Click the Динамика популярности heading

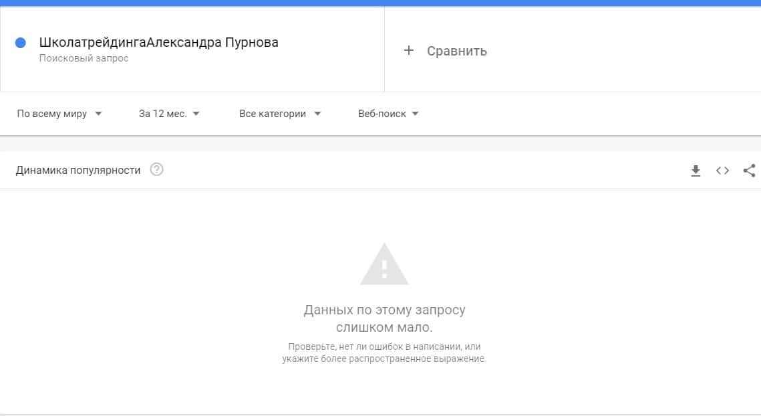click(x=78, y=171)
